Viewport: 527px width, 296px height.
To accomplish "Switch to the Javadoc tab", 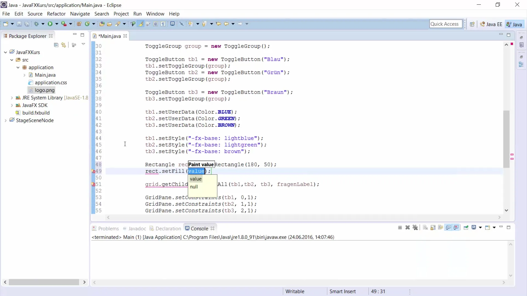I will [134, 229].
